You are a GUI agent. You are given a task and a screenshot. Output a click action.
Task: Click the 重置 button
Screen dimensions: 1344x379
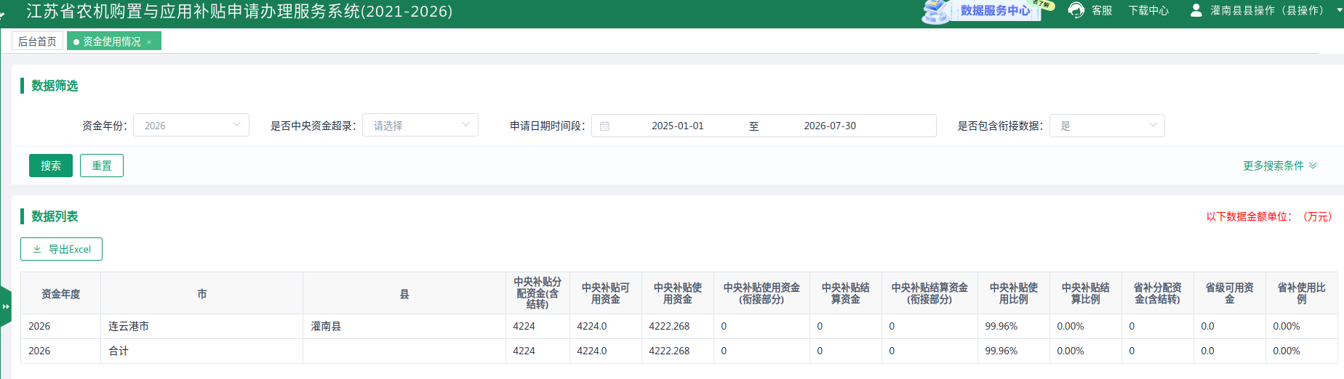(102, 166)
